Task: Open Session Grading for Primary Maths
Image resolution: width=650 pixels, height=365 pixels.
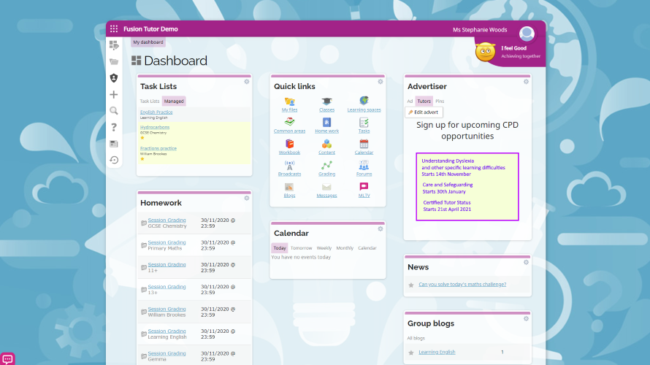Action: click(x=167, y=242)
